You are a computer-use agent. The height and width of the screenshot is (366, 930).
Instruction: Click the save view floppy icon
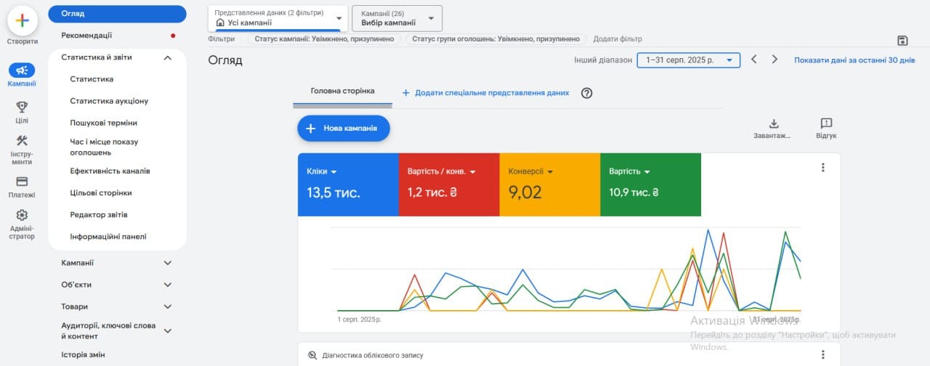tap(902, 41)
